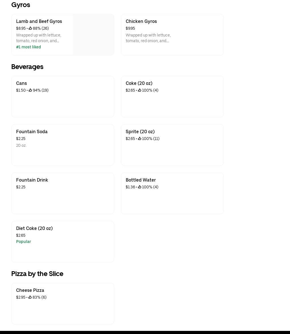The height and width of the screenshot is (334, 290).
Task: Select the Cheese Pizza slice title
Action: pyautogui.click(x=30, y=290)
